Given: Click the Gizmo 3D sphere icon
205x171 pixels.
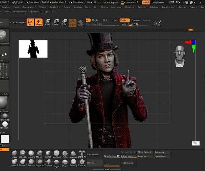Looking at the screenshot, I should point(72,23).
